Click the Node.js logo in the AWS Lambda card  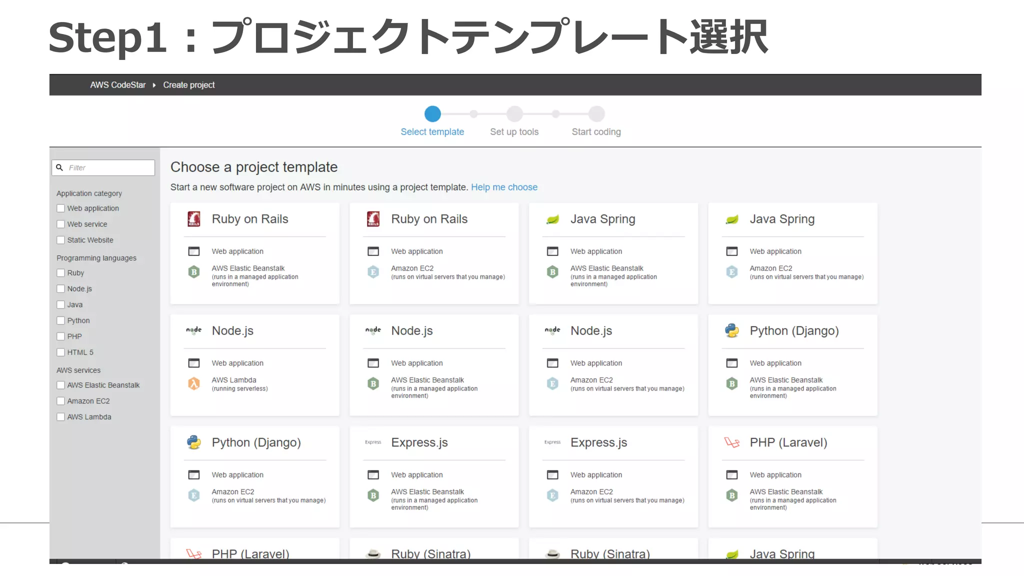point(194,330)
